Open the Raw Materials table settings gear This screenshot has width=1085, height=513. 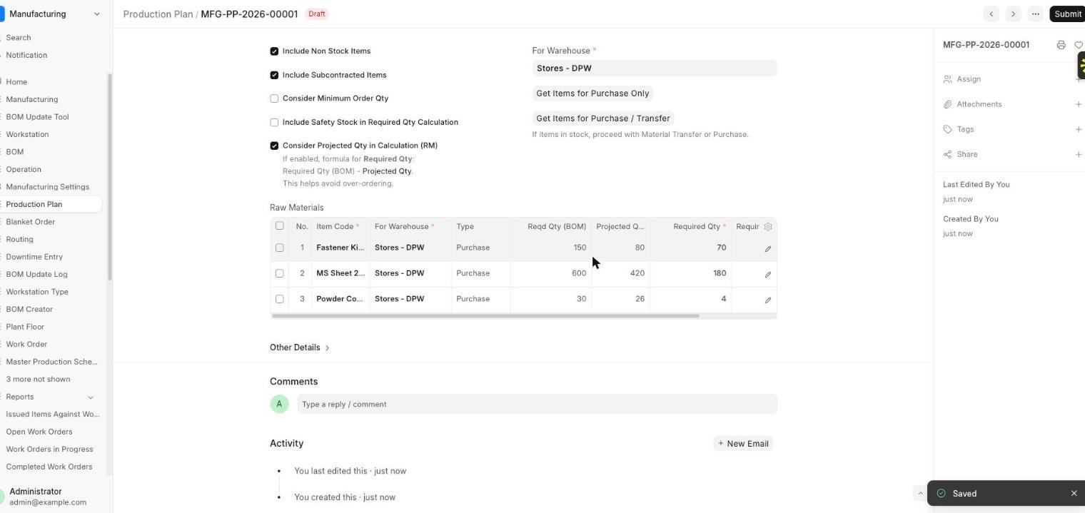coord(768,227)
